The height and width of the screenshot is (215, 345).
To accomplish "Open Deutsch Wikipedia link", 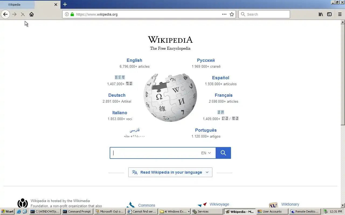I will (117, 95).
